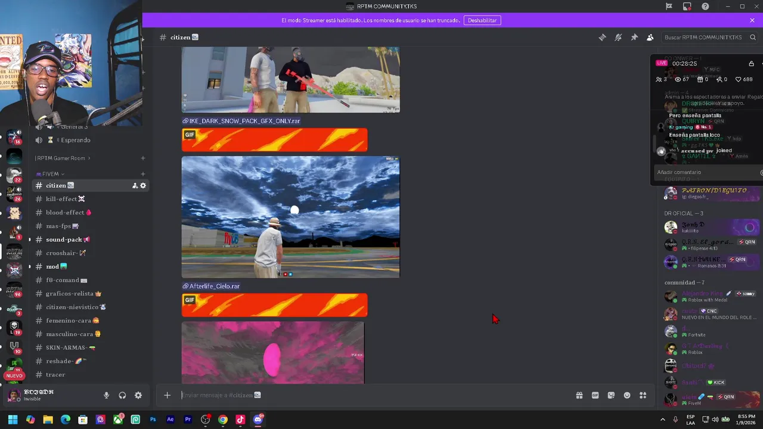Open member PATRON DIEGUITO profile

[x=712, y=193]
